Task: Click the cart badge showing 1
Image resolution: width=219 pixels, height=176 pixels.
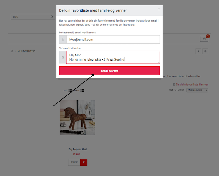Action: [208, 36]
